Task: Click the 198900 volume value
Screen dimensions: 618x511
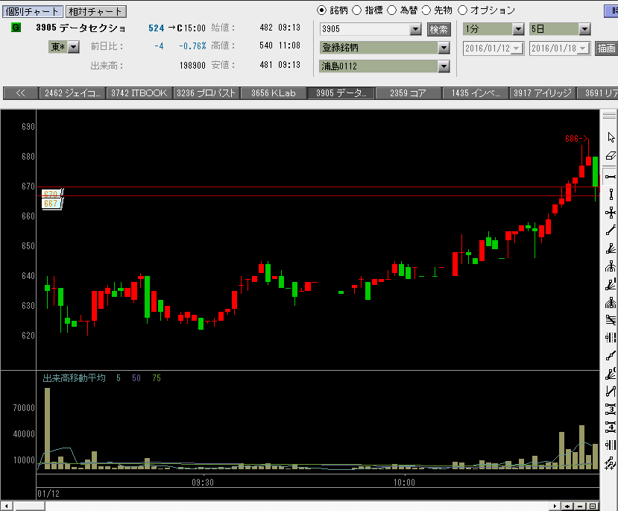Action: point(192,66)
